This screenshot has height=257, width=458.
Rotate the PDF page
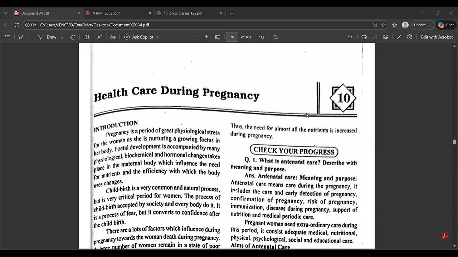(x=262, y=37)
